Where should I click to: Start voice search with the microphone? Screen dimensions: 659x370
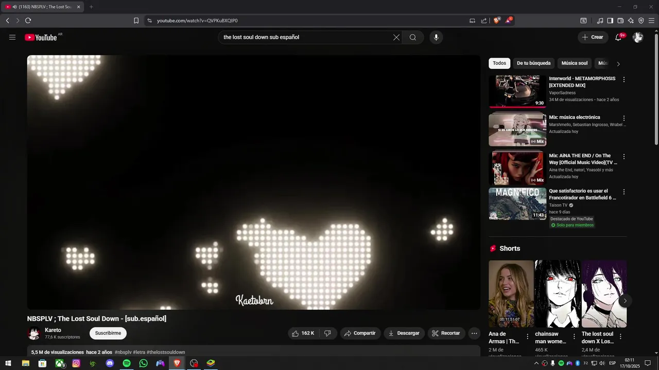click(436, 37)
